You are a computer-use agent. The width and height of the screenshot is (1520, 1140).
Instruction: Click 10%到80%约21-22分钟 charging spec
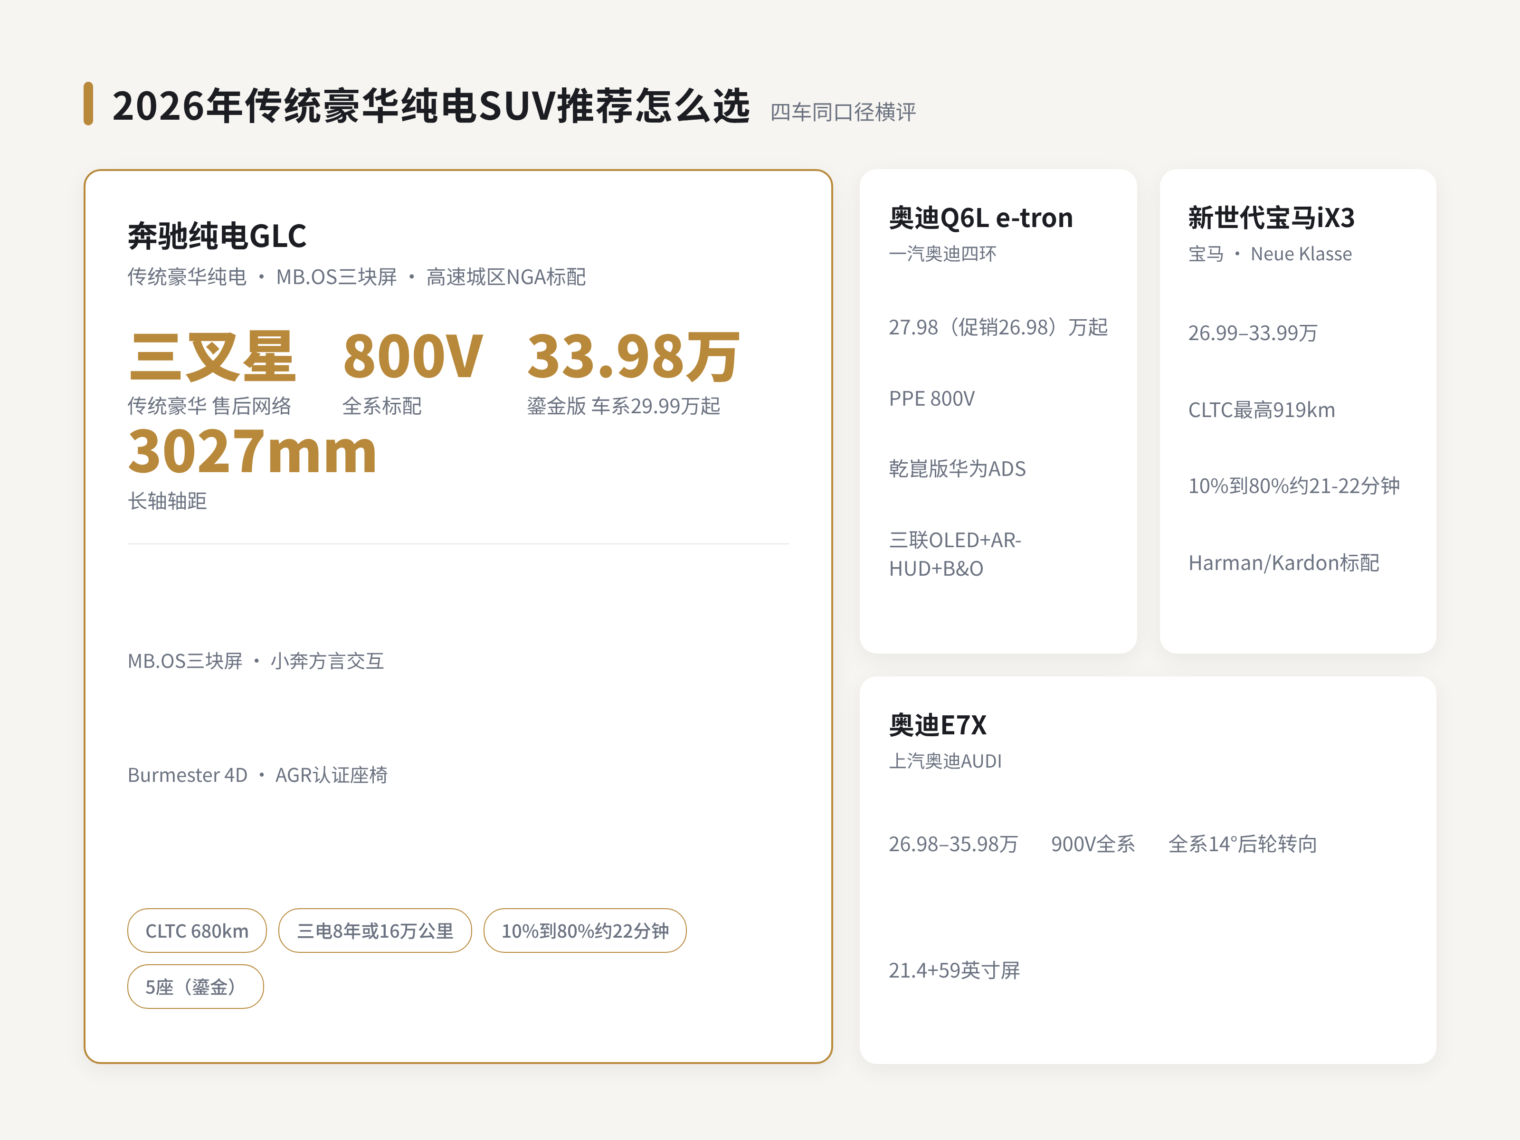[x=1294, y=486]
